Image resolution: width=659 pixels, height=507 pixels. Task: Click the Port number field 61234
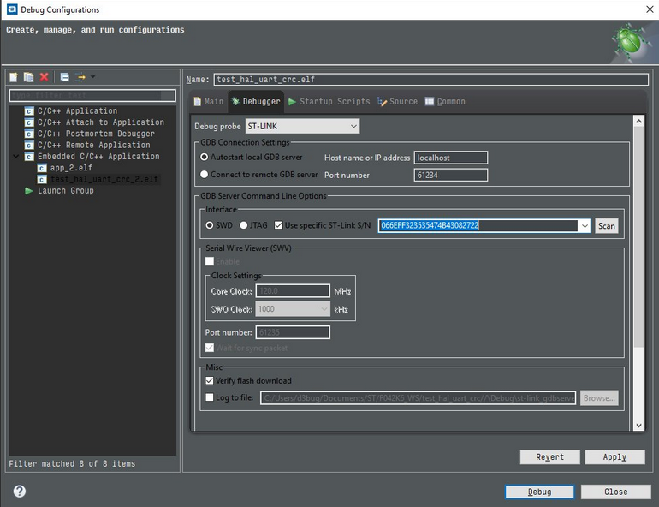click(450, 175)
